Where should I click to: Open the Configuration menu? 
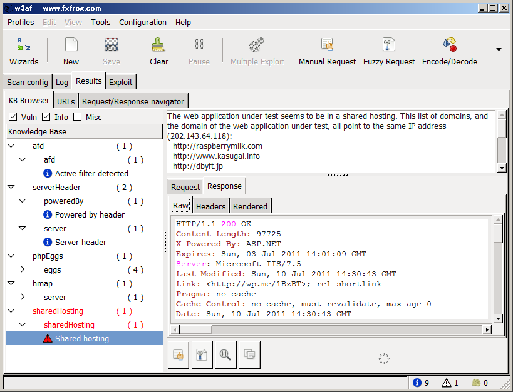[x=143, y=23]
